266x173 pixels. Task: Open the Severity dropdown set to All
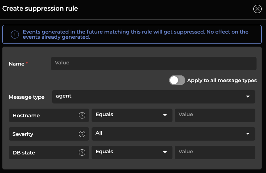coord(173,134)
